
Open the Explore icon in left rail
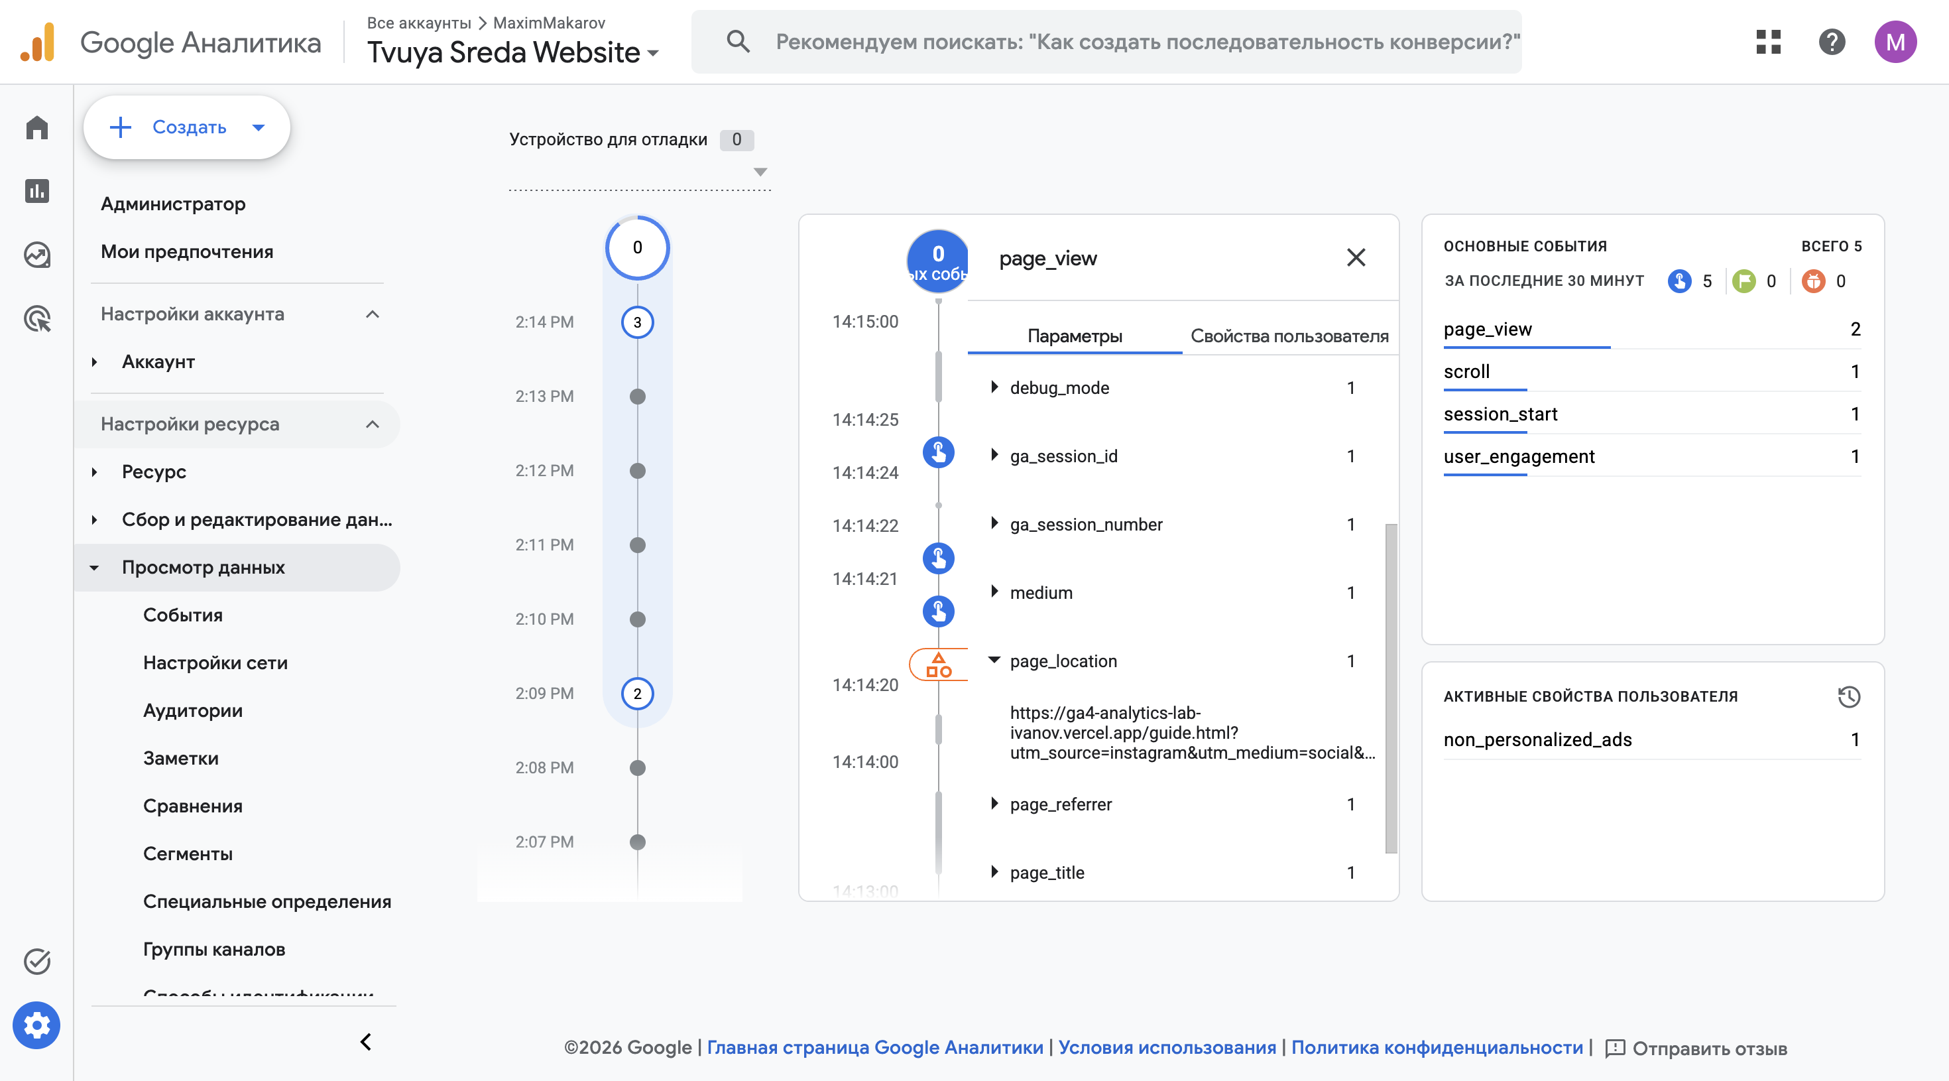(x=36, y=255)
